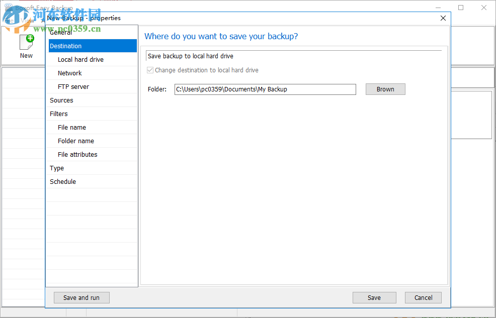
Task: Select the Filters section
Action: [x=58, y=114]
